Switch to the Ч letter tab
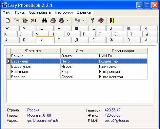The width and height of the screenshot is (160, 129). tap(63, 28)
